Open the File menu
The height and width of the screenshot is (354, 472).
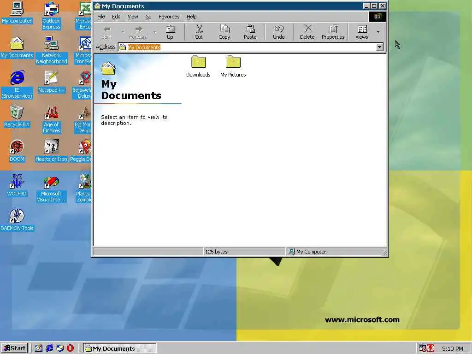point(101,17)
